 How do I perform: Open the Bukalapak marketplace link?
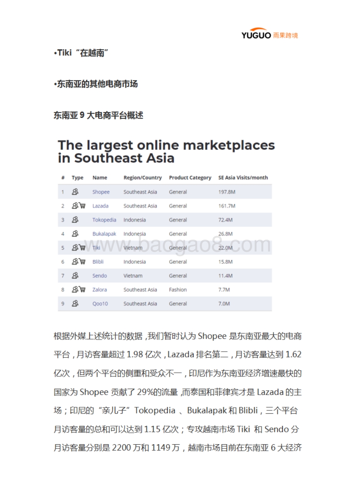click(x=104, y=234)
